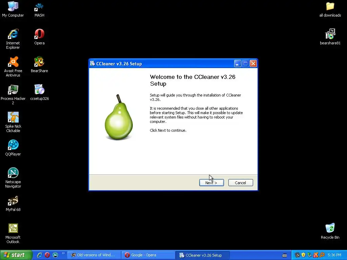Image resolution: width=347 pixels, height=260 pixels.
Task: Launch Internet Explorer from Quick Launch
Action: point(40,255)
